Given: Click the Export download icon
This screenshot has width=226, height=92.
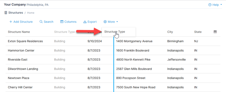Looking at the screenshot, I should [x=85, y=22].
